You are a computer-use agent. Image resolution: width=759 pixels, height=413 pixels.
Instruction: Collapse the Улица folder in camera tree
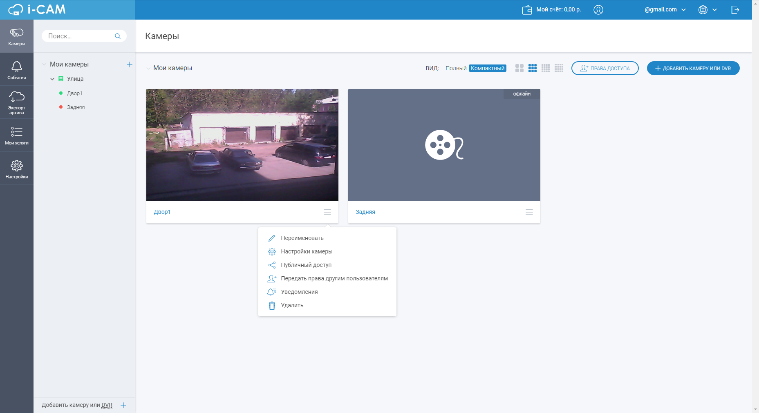52,79
